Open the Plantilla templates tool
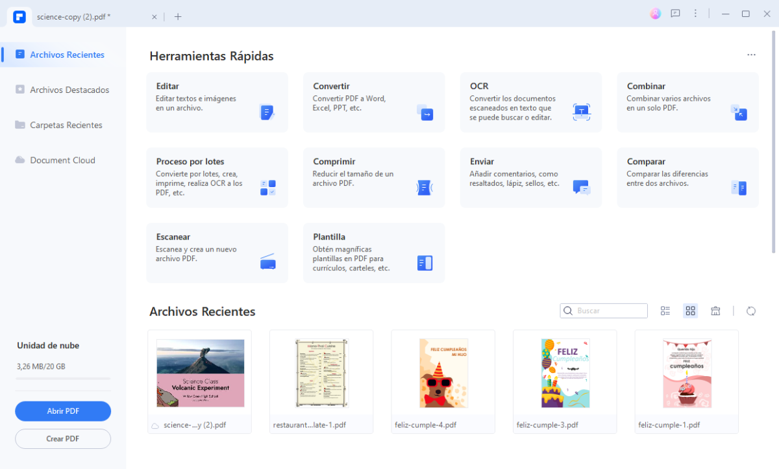The height and width of the screenshot is (469, 779). (373, 253)
